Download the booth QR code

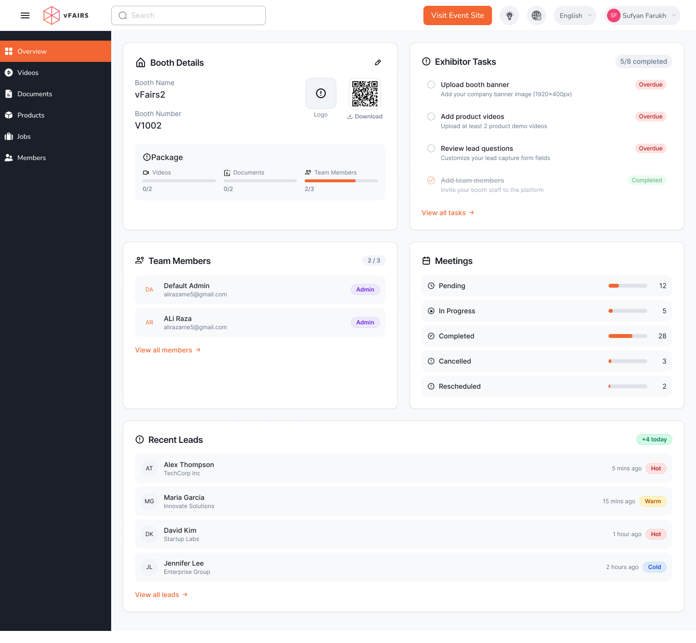coord(365,117)
